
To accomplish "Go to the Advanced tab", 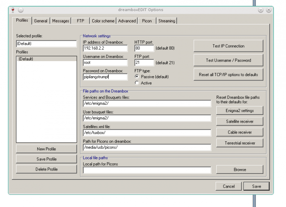I will [x=127, y=21].
